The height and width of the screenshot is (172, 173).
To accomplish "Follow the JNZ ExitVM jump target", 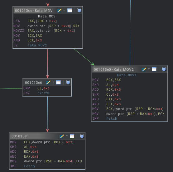I will [x=43, y=93].
